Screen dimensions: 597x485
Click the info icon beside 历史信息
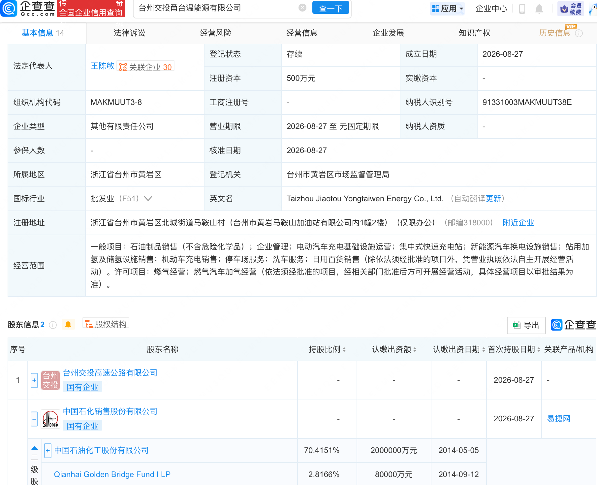click(579, 33)
